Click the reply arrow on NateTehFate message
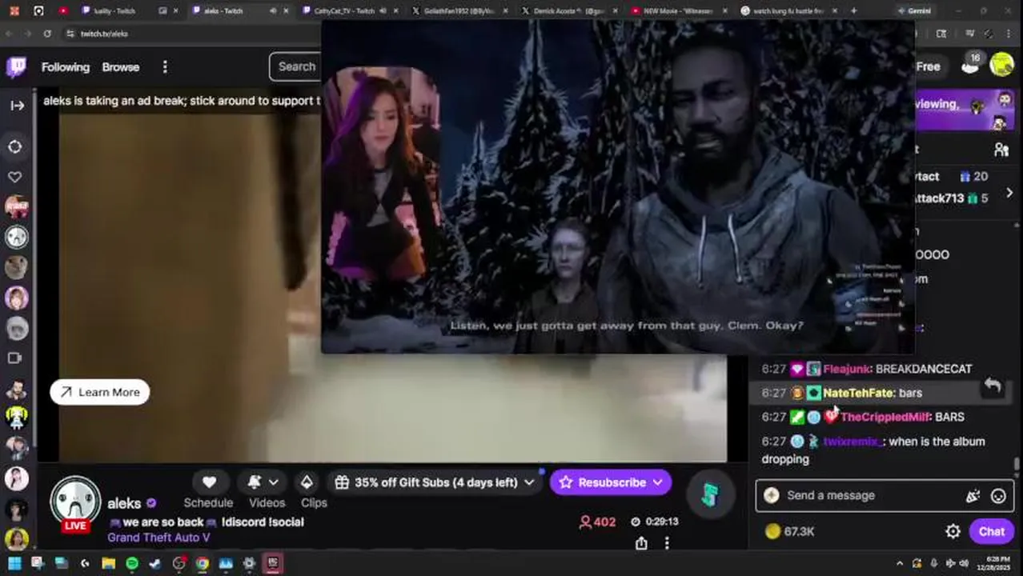This screenshot has height=576, width=1023. pos(993,386)
